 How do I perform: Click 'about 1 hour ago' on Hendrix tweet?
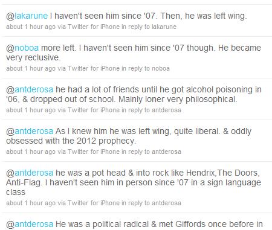coord(31,203)
